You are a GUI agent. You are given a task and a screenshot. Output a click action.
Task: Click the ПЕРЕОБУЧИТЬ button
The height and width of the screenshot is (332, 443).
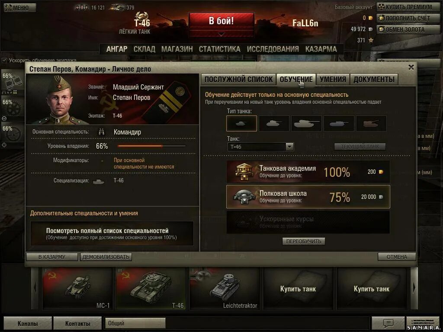point(304,241)
